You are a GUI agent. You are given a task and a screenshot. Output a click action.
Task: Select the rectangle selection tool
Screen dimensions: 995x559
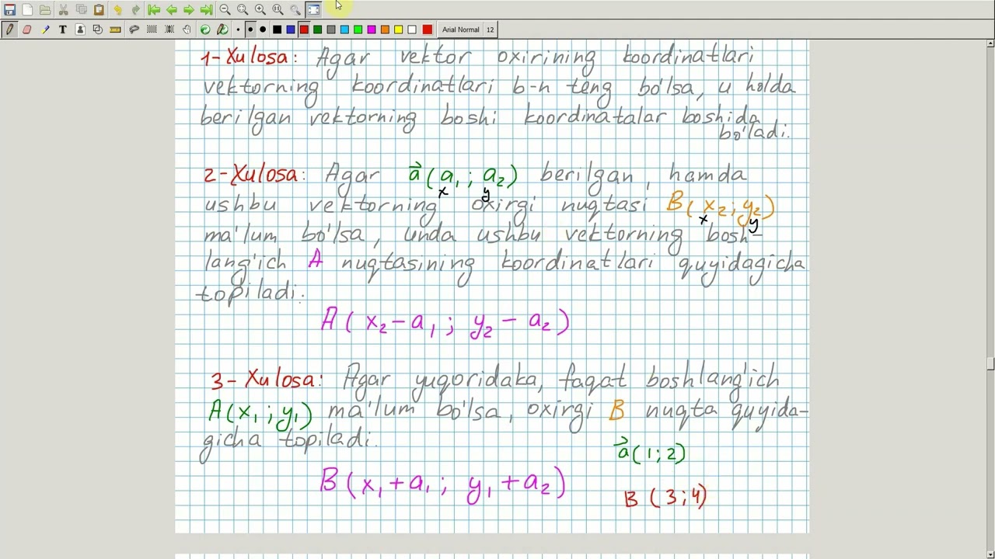pos(152,30)
